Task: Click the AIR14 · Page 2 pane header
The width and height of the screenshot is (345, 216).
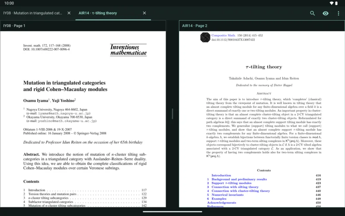Action: [x=262, y=26]
